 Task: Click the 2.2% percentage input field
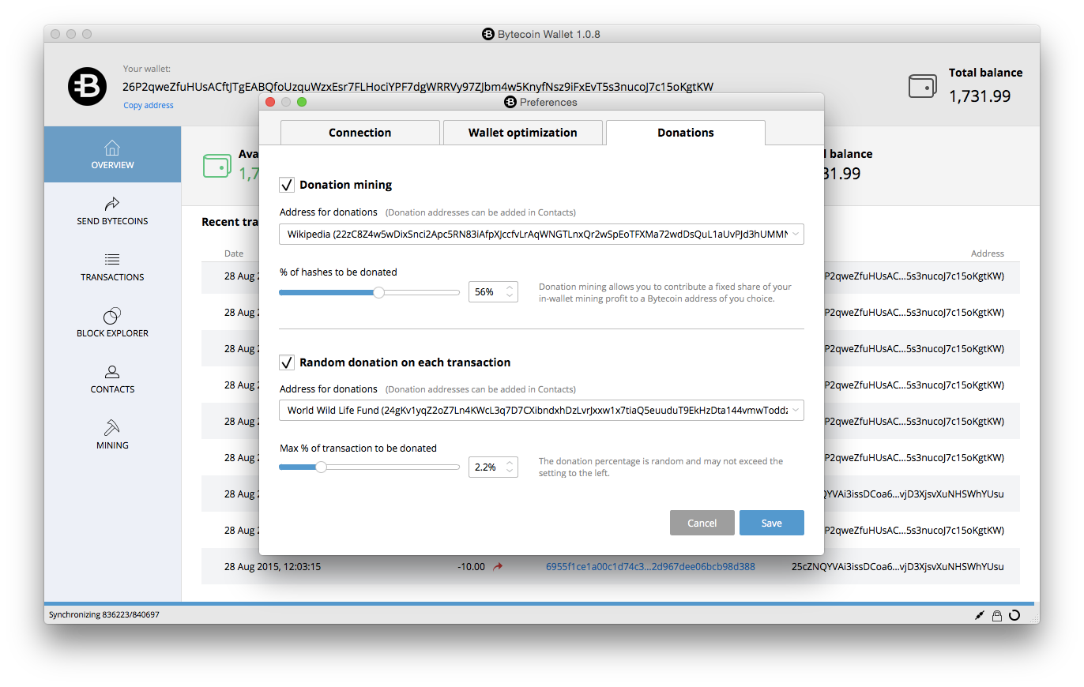[x=493, y=467]
